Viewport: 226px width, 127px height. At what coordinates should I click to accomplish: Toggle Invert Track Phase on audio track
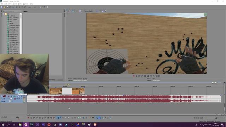click(x=12, y=96)
